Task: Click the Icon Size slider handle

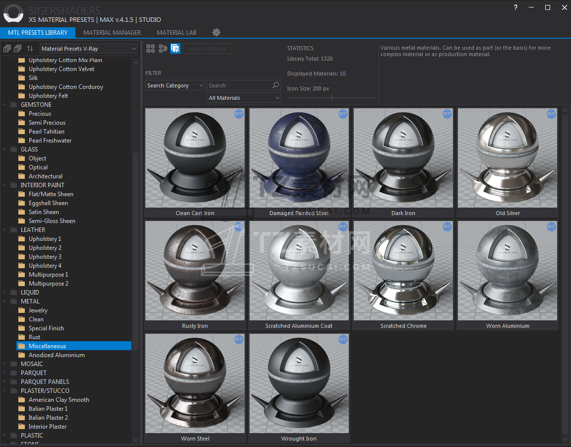Action: pyautogui.click(x=332, y=98)
